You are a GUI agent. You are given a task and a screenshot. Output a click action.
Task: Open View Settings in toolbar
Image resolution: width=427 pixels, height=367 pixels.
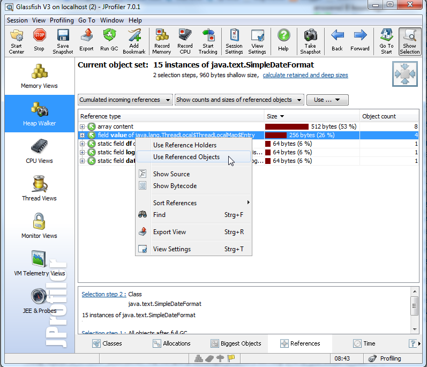click(x=257, y=42)
